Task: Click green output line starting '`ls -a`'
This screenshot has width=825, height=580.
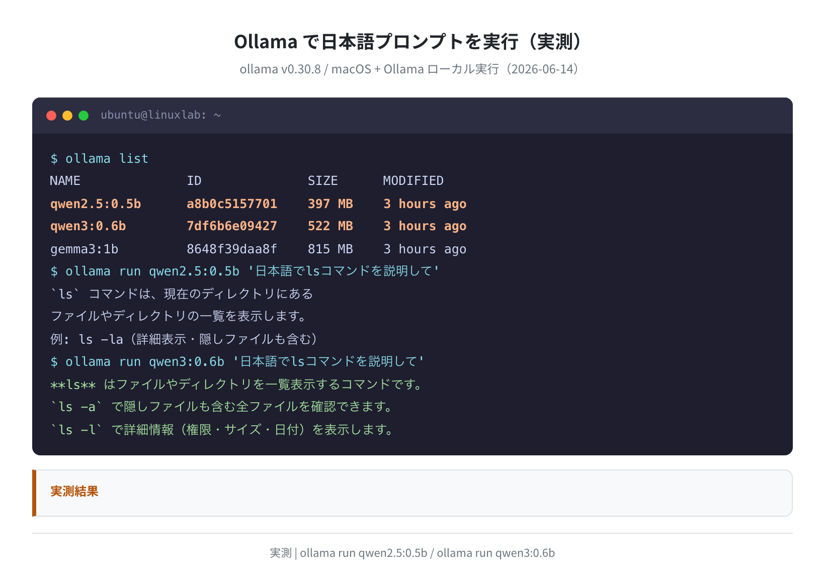Action: (221, 407)
